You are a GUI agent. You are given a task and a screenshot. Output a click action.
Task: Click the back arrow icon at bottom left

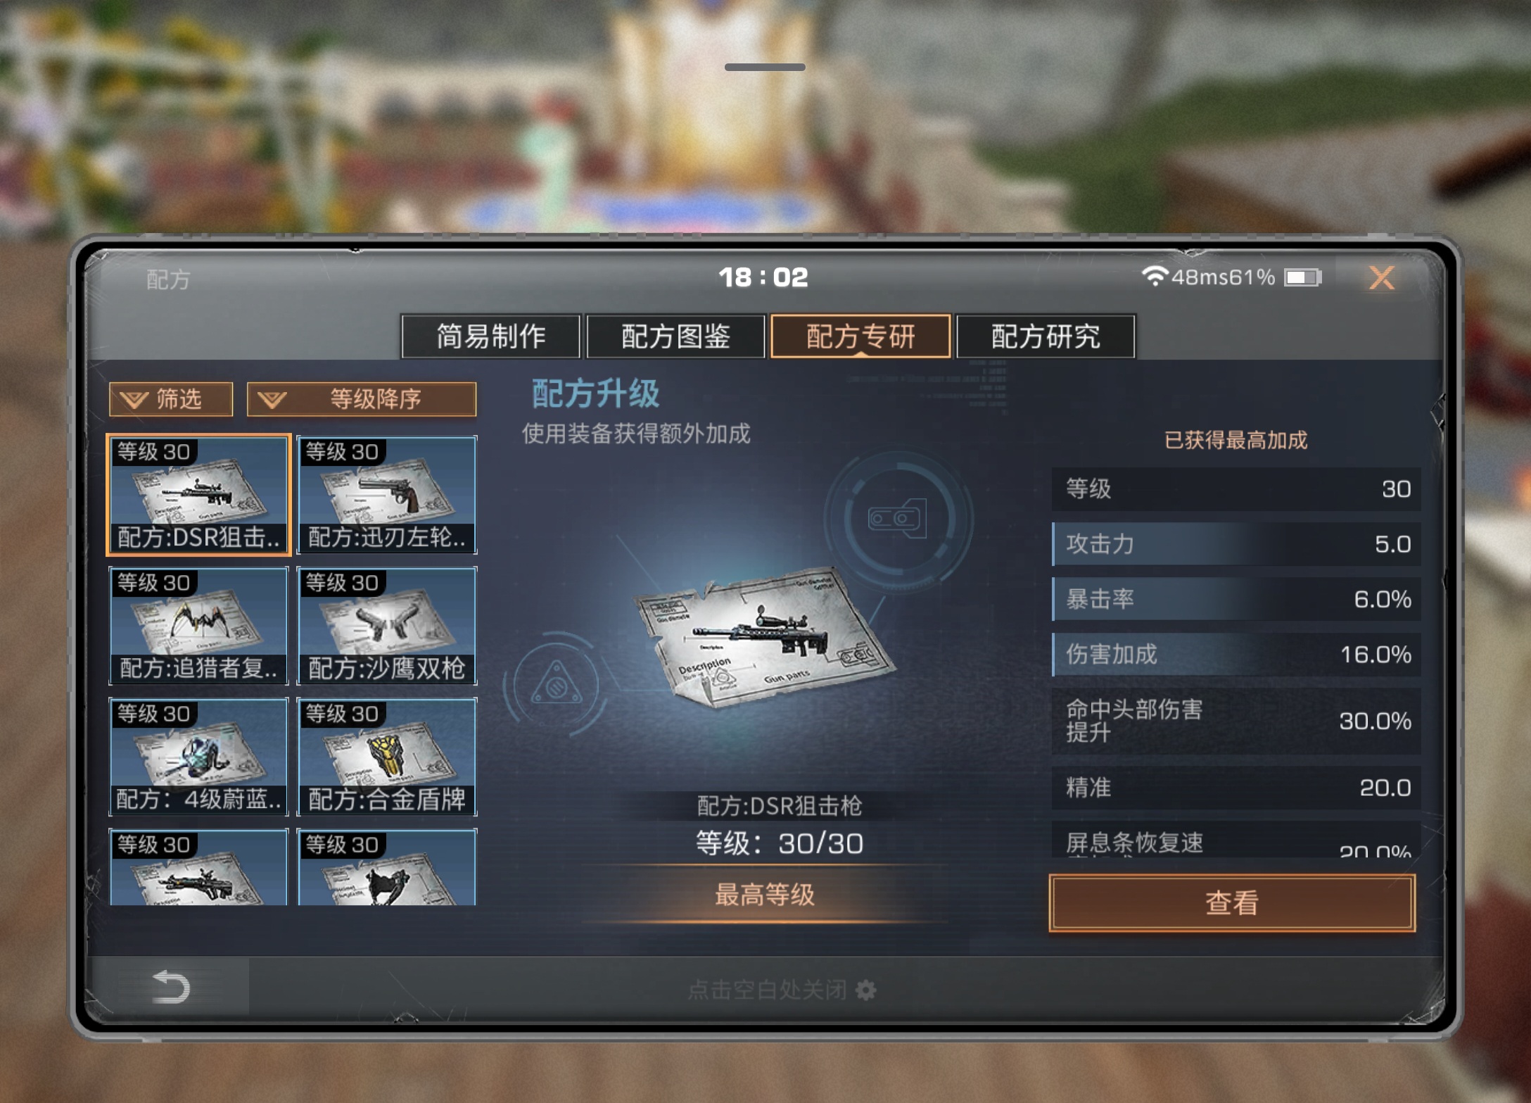click(x=170, y=986)
